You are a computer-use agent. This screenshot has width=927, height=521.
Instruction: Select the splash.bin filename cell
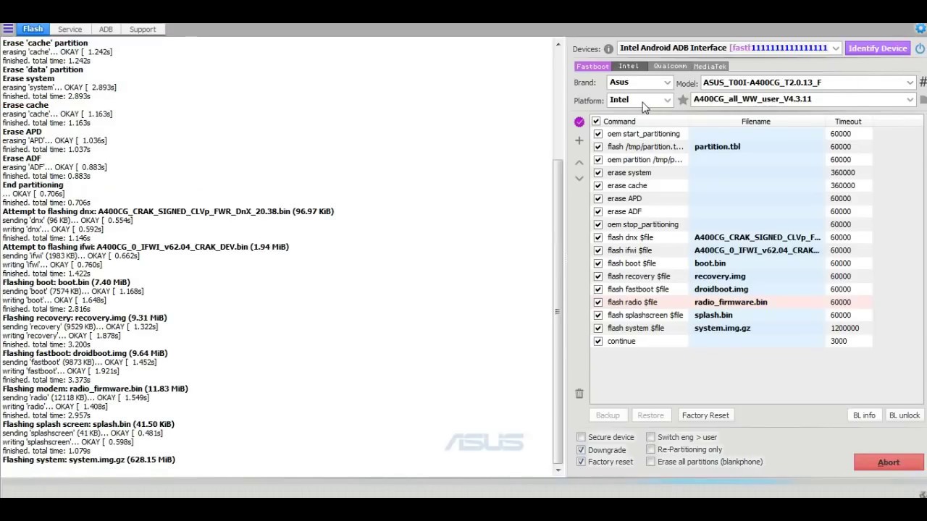pos(756,315)
